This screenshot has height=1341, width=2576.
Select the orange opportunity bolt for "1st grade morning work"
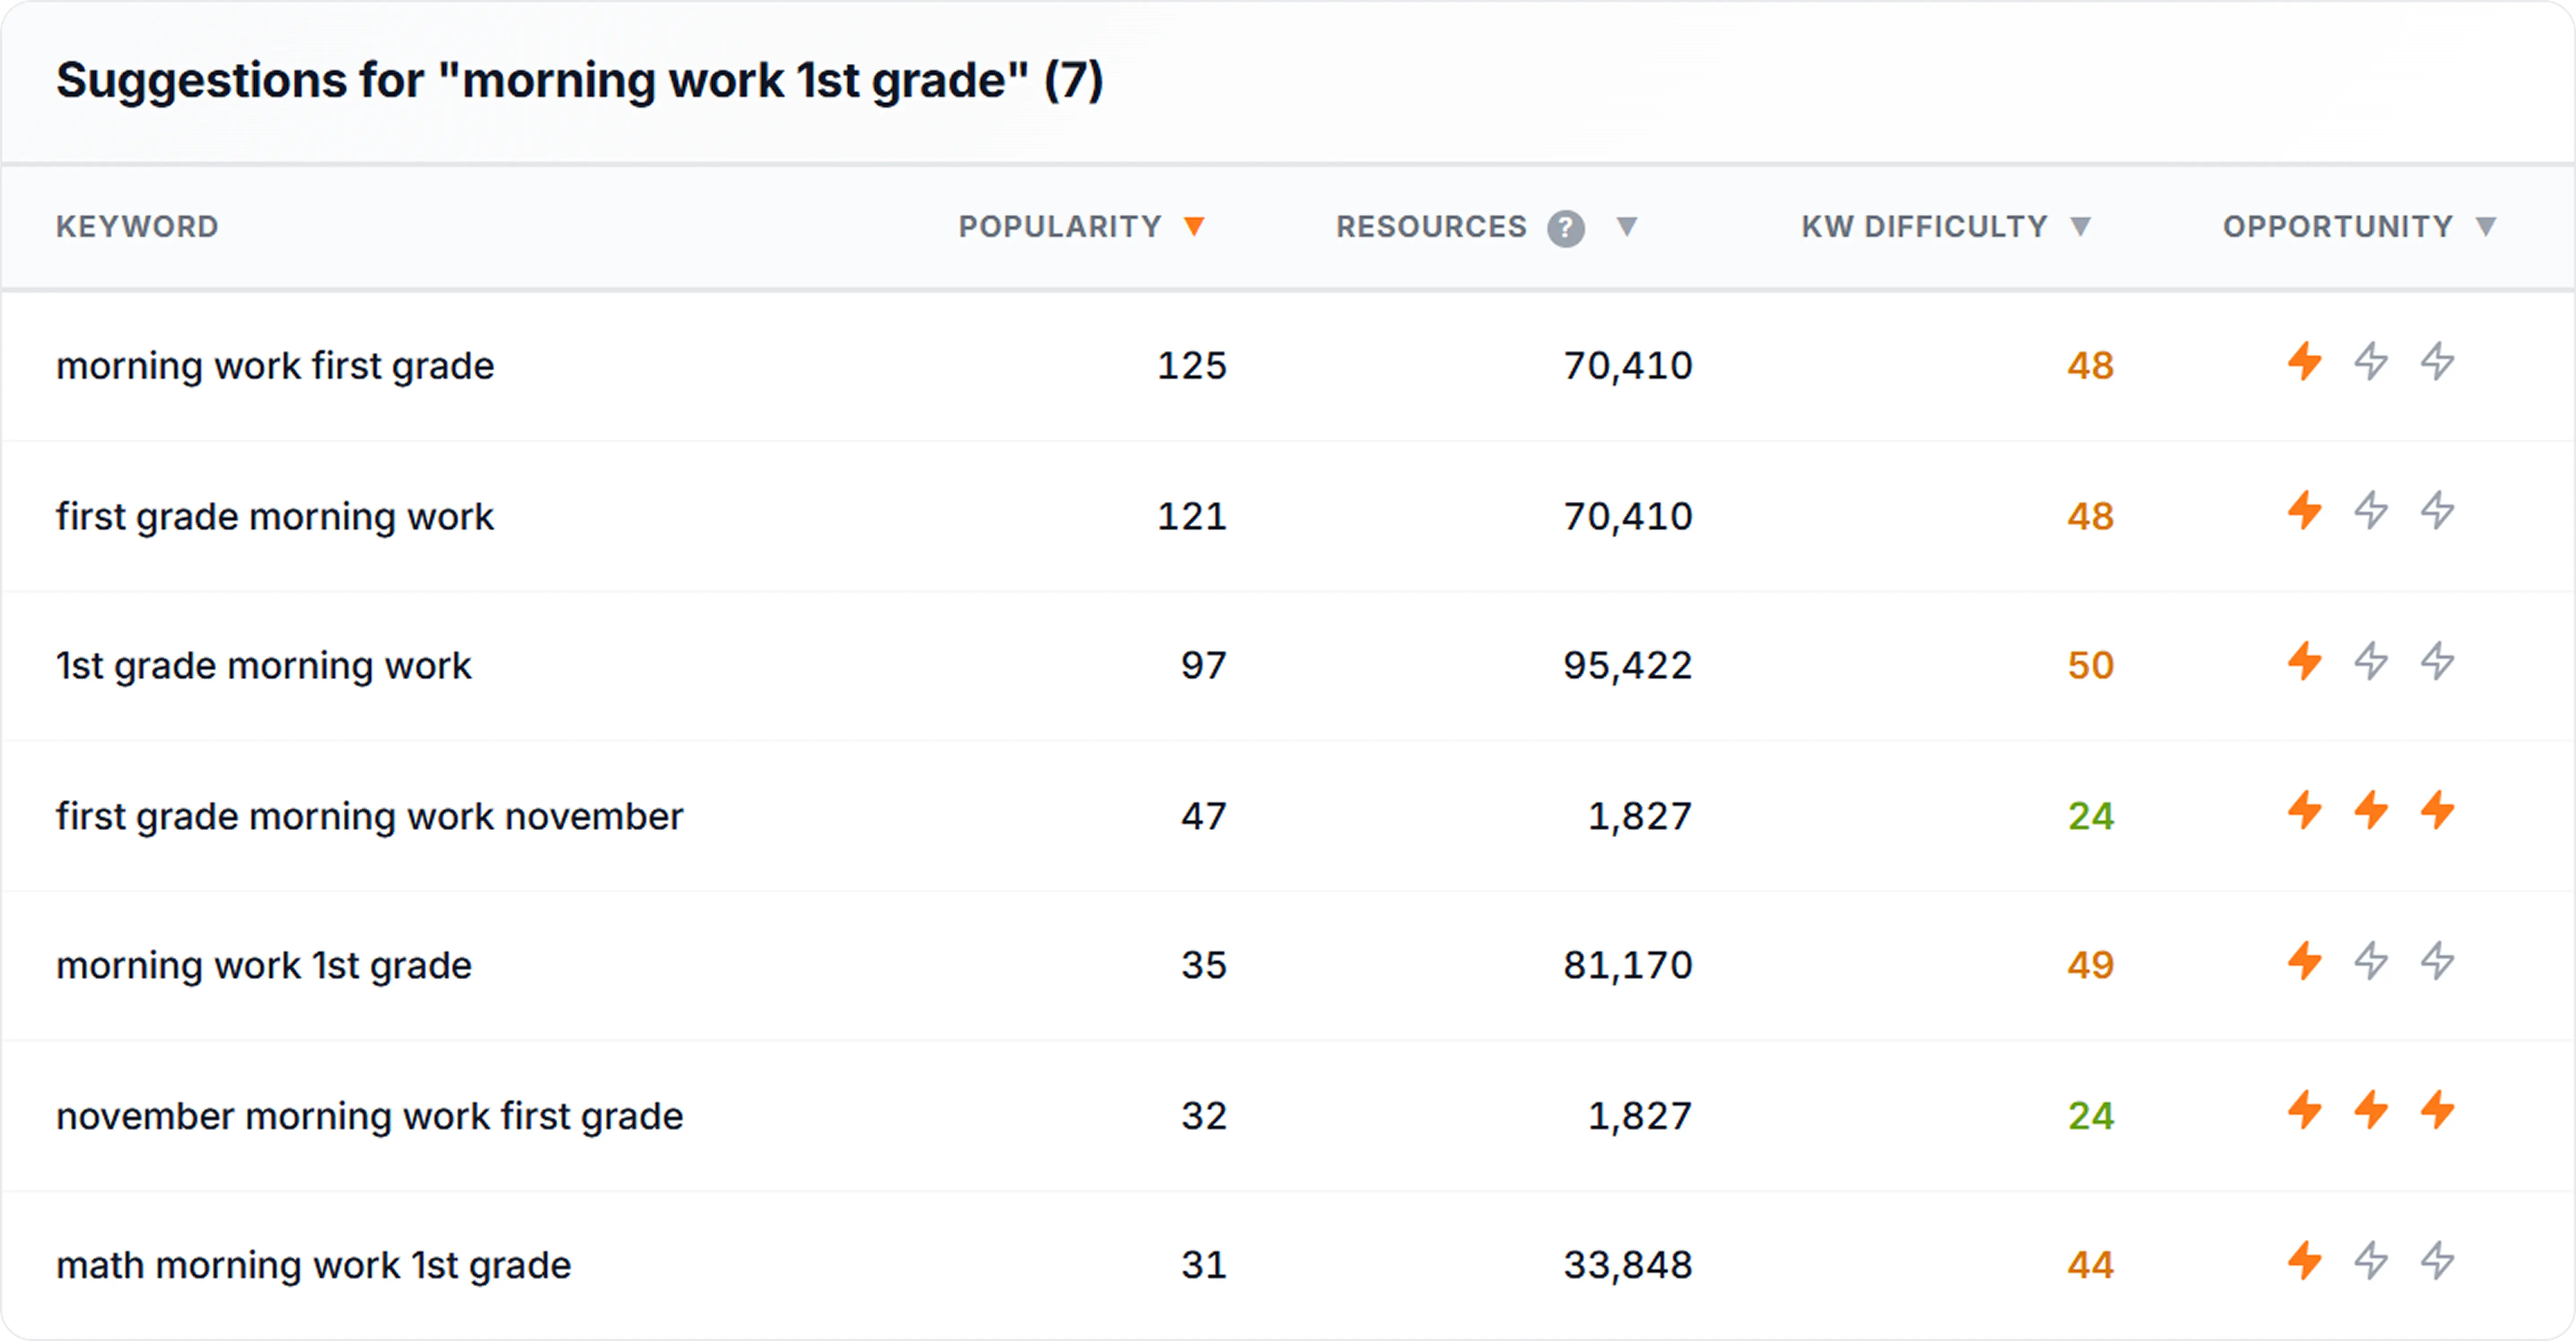pyautogui.click(x=2305, y=663)
